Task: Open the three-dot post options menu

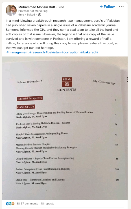Action: (121, 7)
